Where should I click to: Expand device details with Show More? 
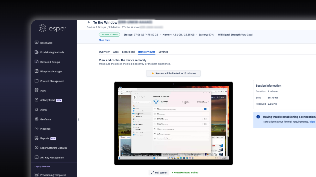(104, 40)
